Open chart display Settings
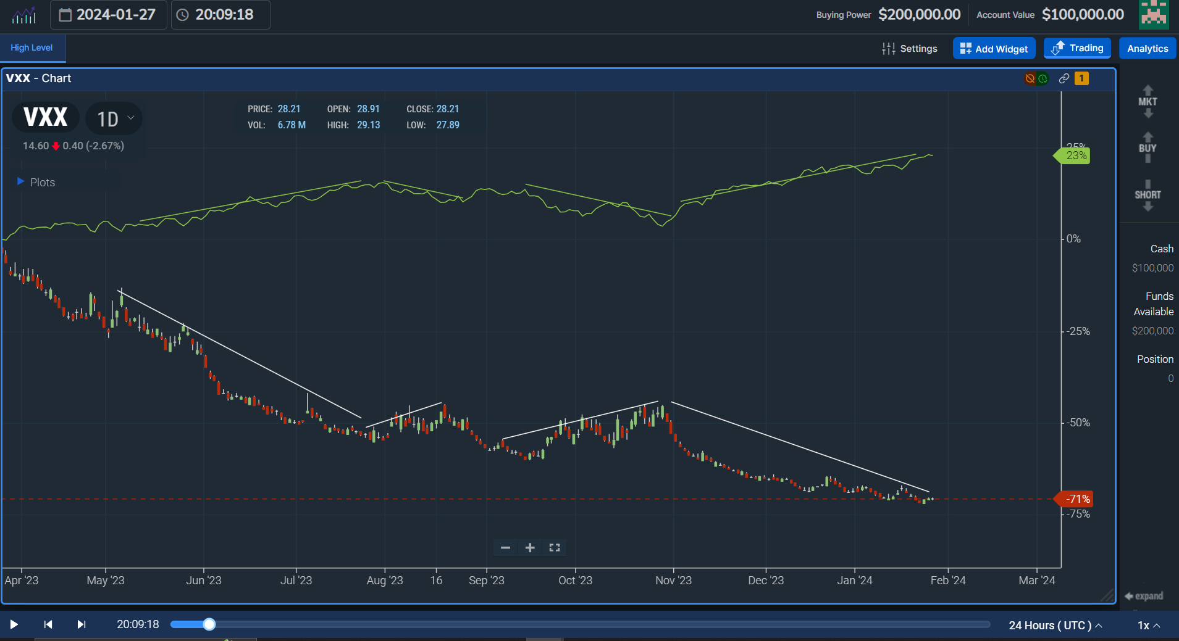 click(911, 48)
